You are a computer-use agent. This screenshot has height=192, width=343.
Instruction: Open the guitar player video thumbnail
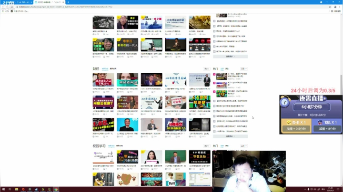point(103,179)
